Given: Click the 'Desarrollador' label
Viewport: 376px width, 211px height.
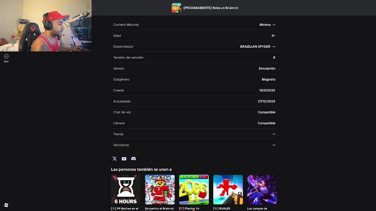Looking at the screenshot, I should coord(123,47).
